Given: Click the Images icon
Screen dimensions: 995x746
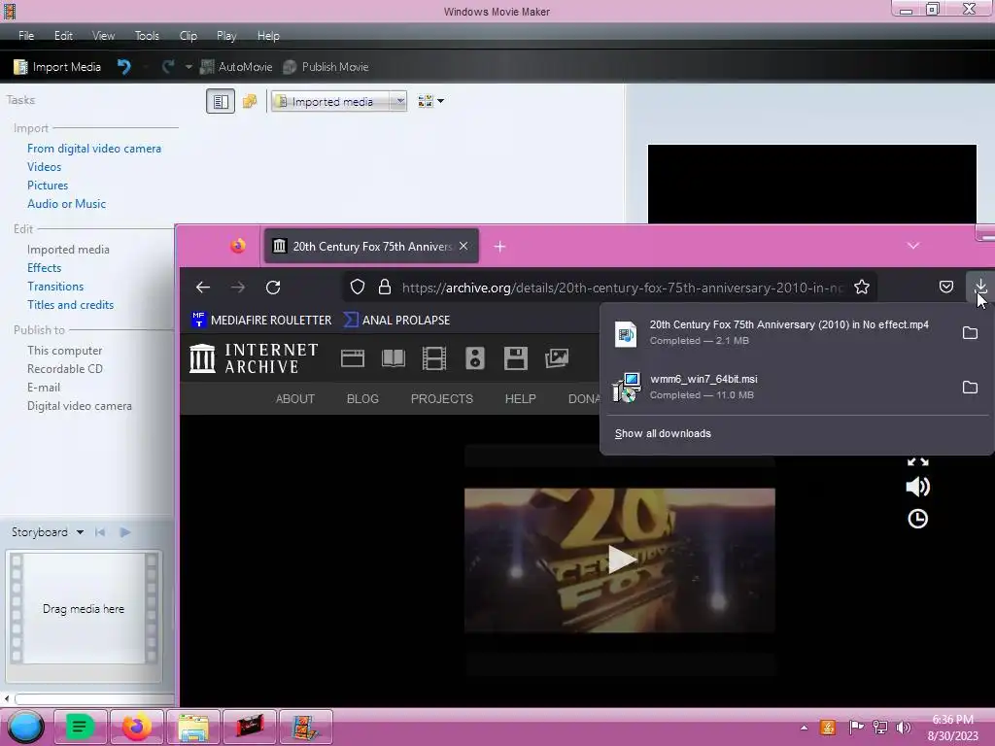Looking at the screenshot, I should [557, 358].
